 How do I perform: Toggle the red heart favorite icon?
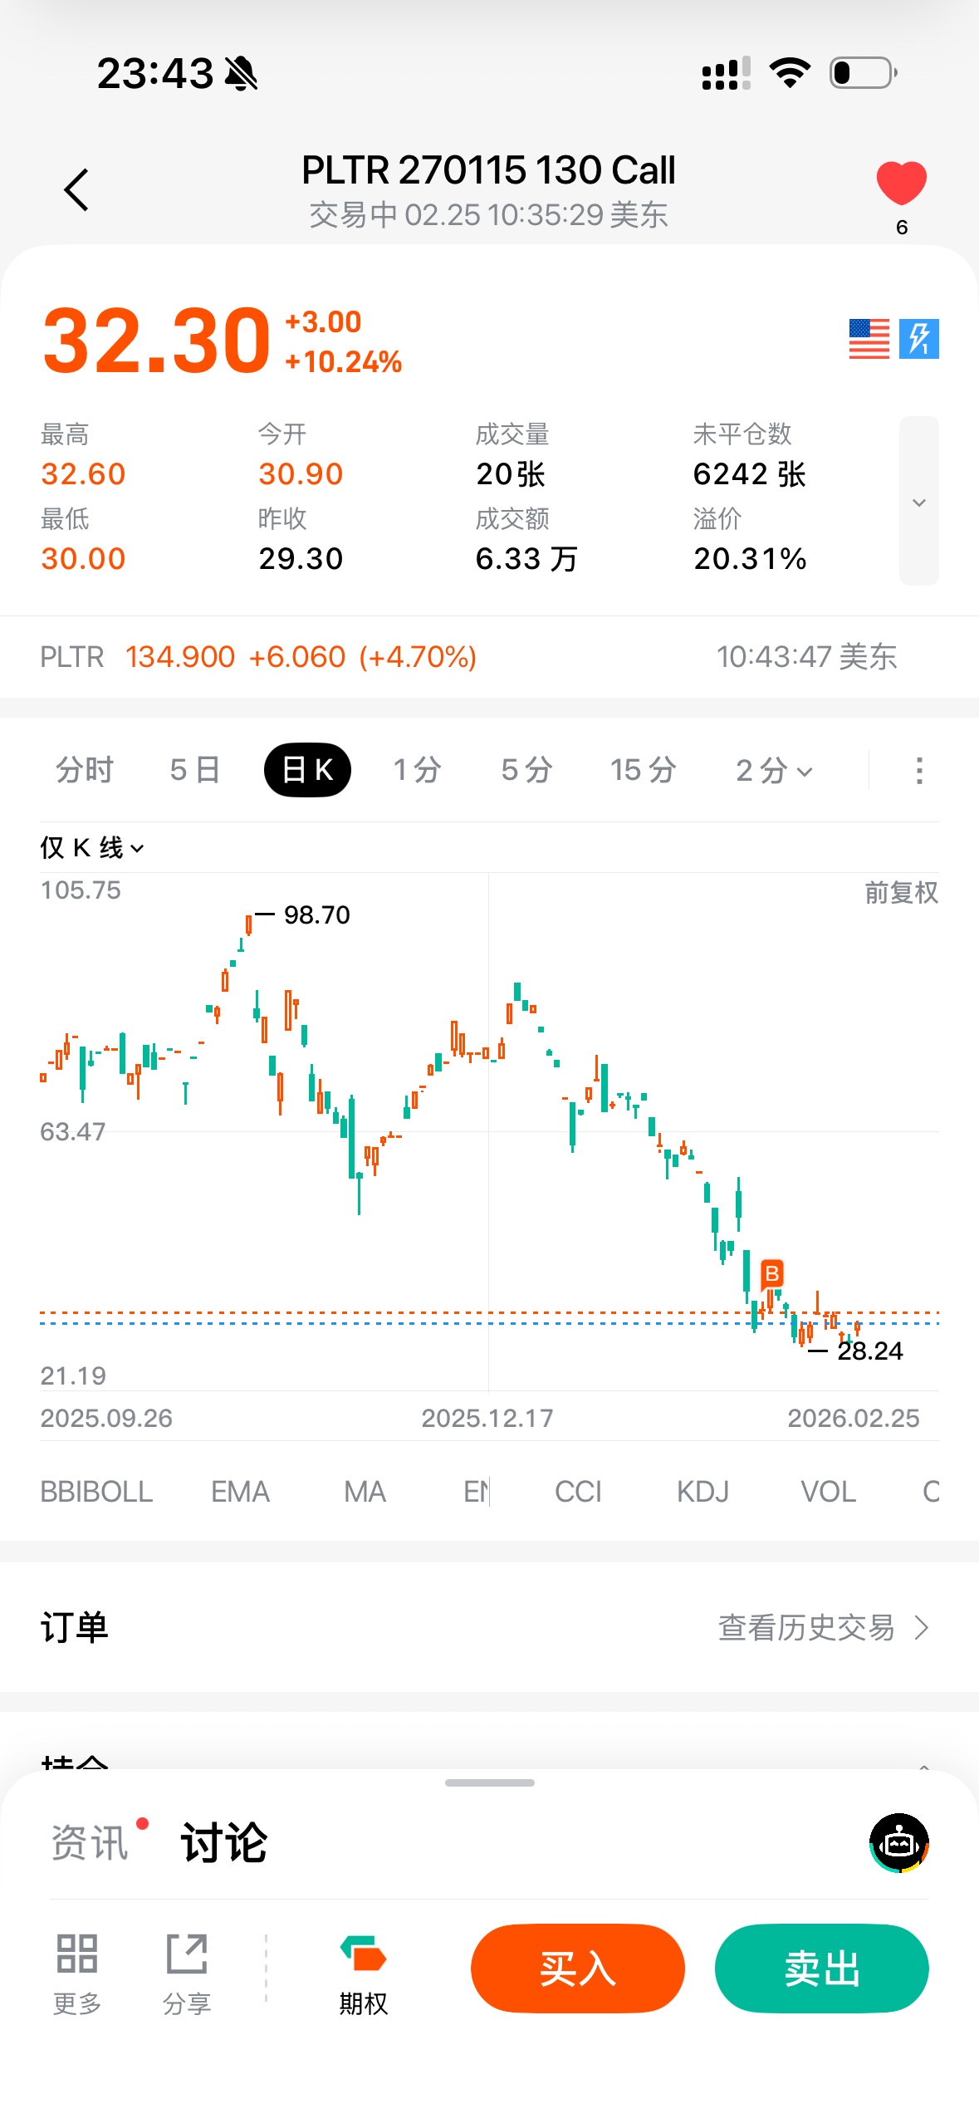pos(901,184)
